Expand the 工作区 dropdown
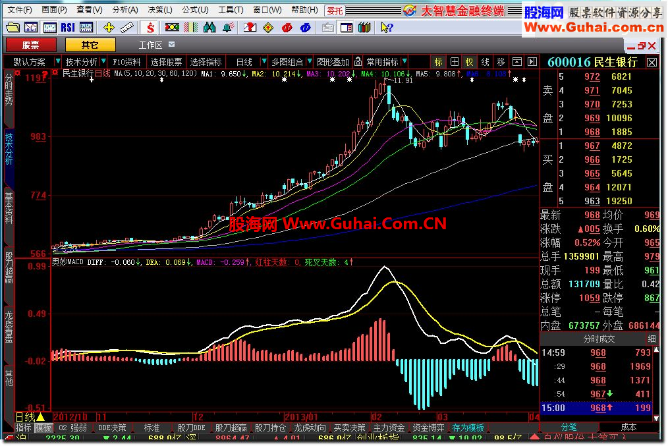 point(172,44)
